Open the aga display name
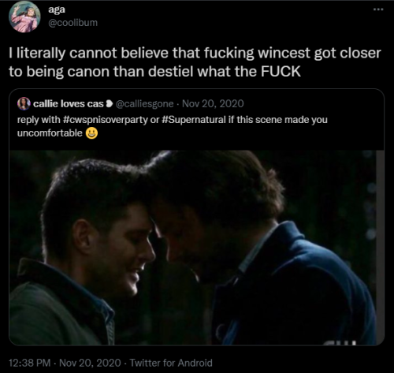394x373 pixels. 57,10
